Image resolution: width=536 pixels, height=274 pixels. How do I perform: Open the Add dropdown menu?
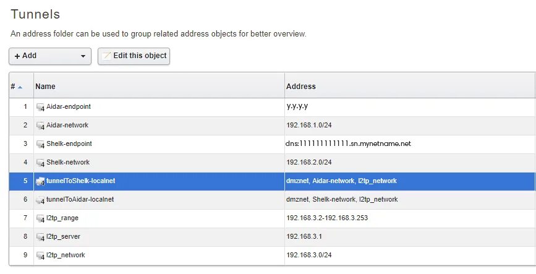click(x=50, y=56)
